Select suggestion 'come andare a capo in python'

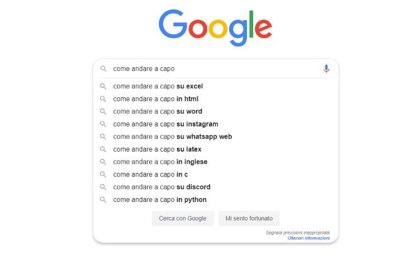[x=216, y=199]
